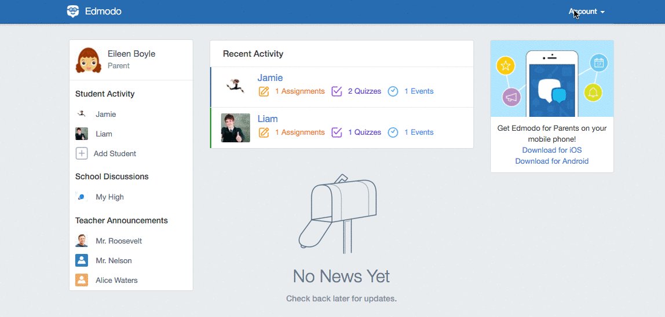Click the purple megaphone icon in promo

[511, 98]
